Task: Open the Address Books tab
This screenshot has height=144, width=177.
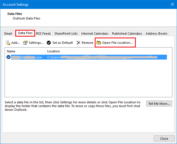Action: 156,33
